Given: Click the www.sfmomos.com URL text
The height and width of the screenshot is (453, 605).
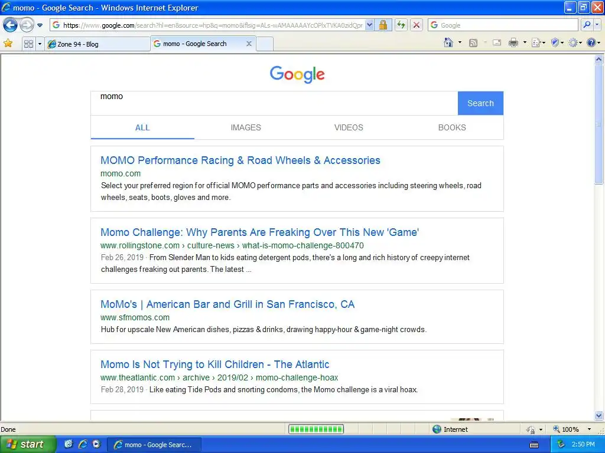Looking at the screenshot, I should (135, 317).
